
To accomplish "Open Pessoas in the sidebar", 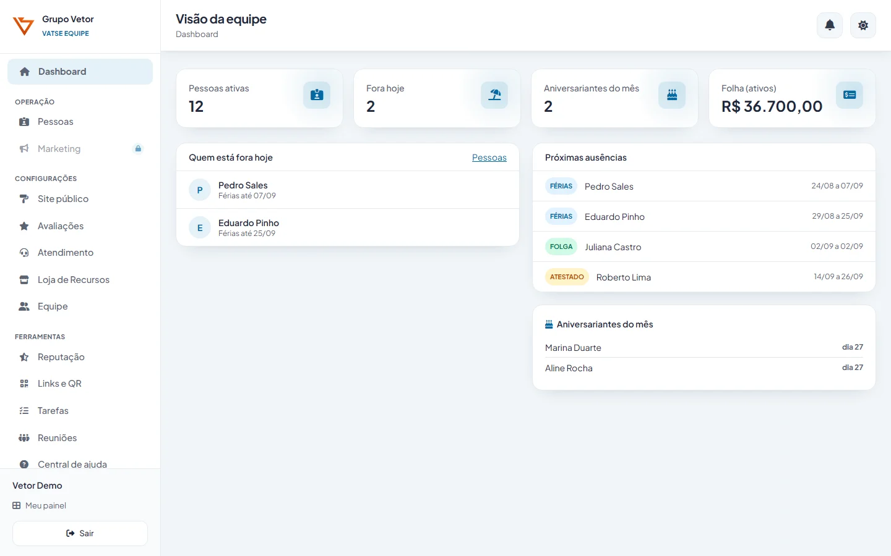I will [x=80, y=122].
